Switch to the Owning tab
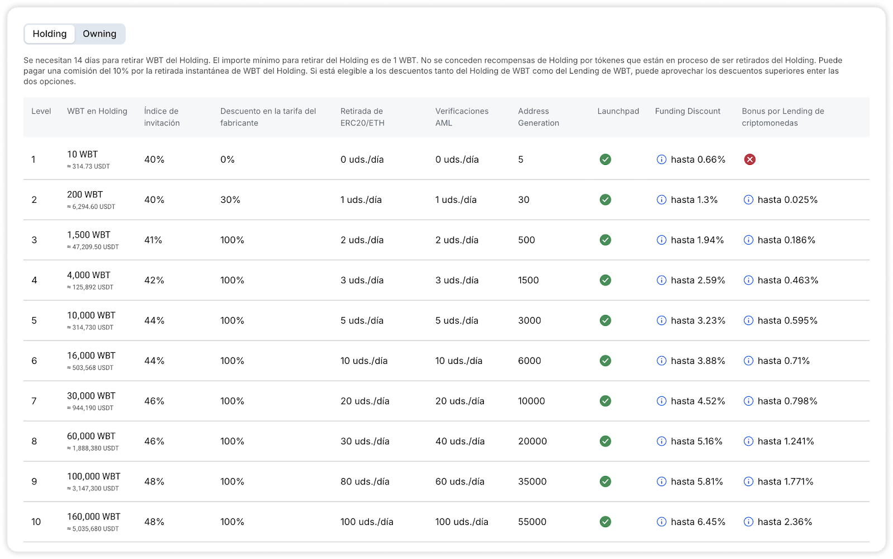The image size is (893, 559). tap(99, 34)
